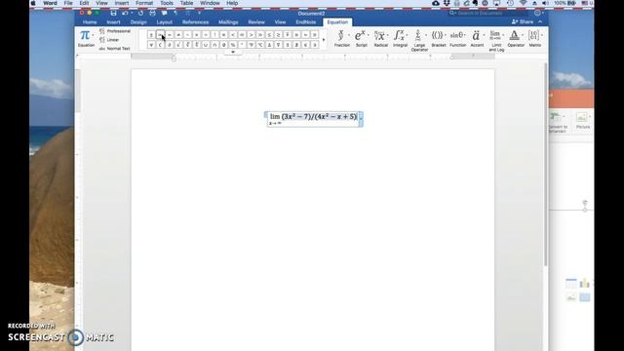Image resolution: width=624 pixels, height=351 pixels.
Task: Open the Bracket structures dropdown
Action: [439, 39]
